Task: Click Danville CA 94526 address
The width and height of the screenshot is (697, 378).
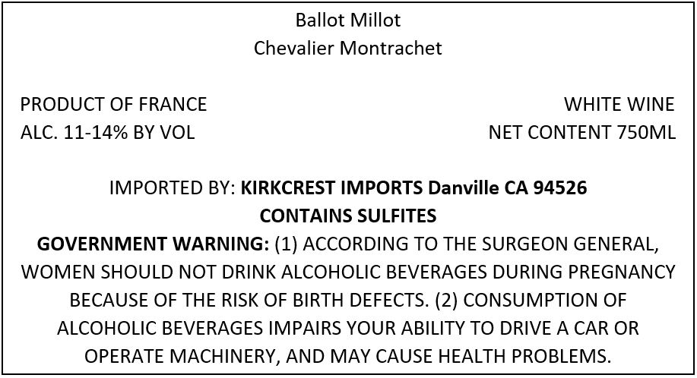Action: tap(507, 188)
